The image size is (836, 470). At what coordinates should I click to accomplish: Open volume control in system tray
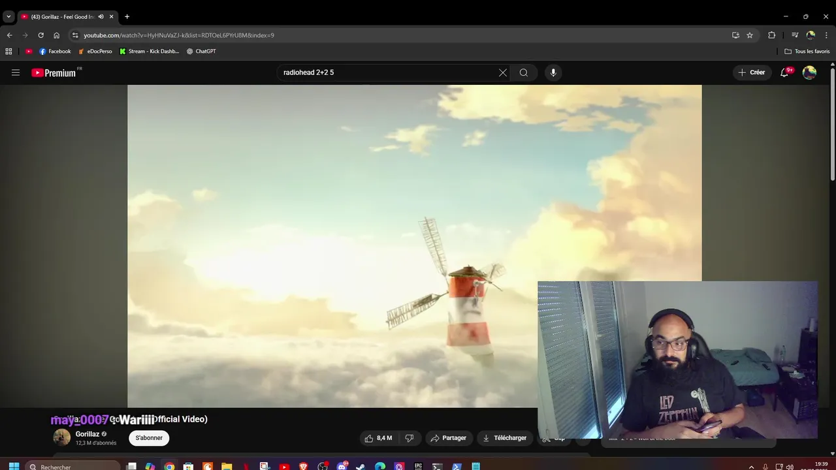[x=790, y=467]
